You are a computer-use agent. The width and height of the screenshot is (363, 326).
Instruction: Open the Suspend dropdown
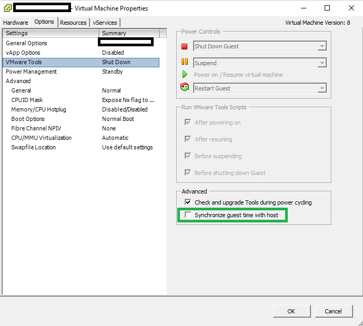[322, 63]
